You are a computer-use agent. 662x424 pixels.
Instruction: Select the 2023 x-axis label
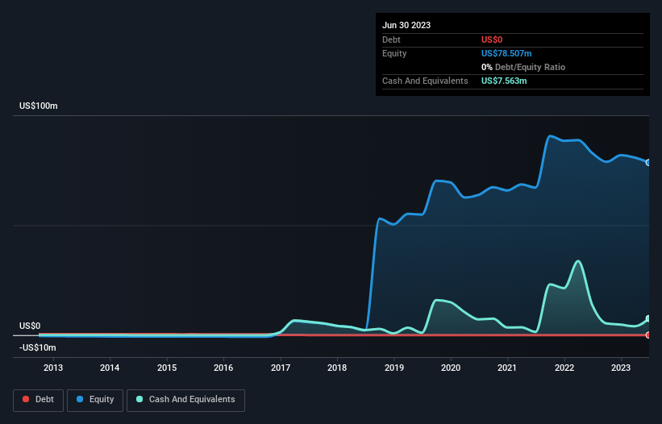point(621,368)
